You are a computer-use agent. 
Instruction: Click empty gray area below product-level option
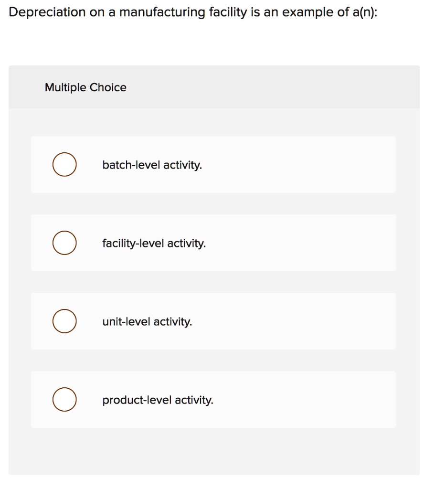point(214,451)
